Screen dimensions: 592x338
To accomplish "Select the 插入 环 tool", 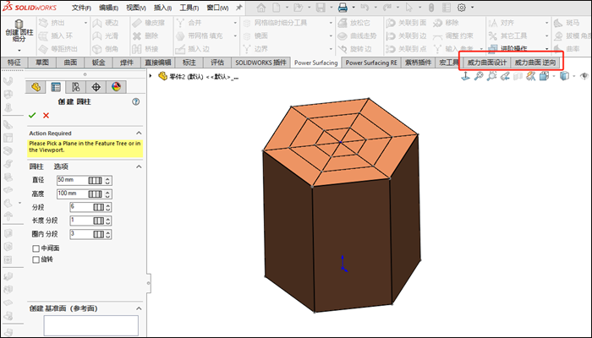I will (x=57, y=36).
